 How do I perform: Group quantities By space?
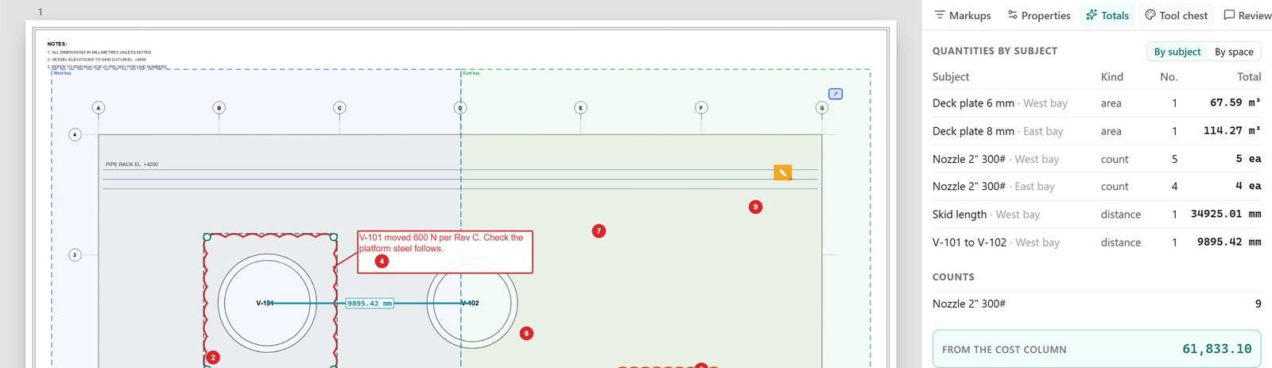pos(1234,52)
